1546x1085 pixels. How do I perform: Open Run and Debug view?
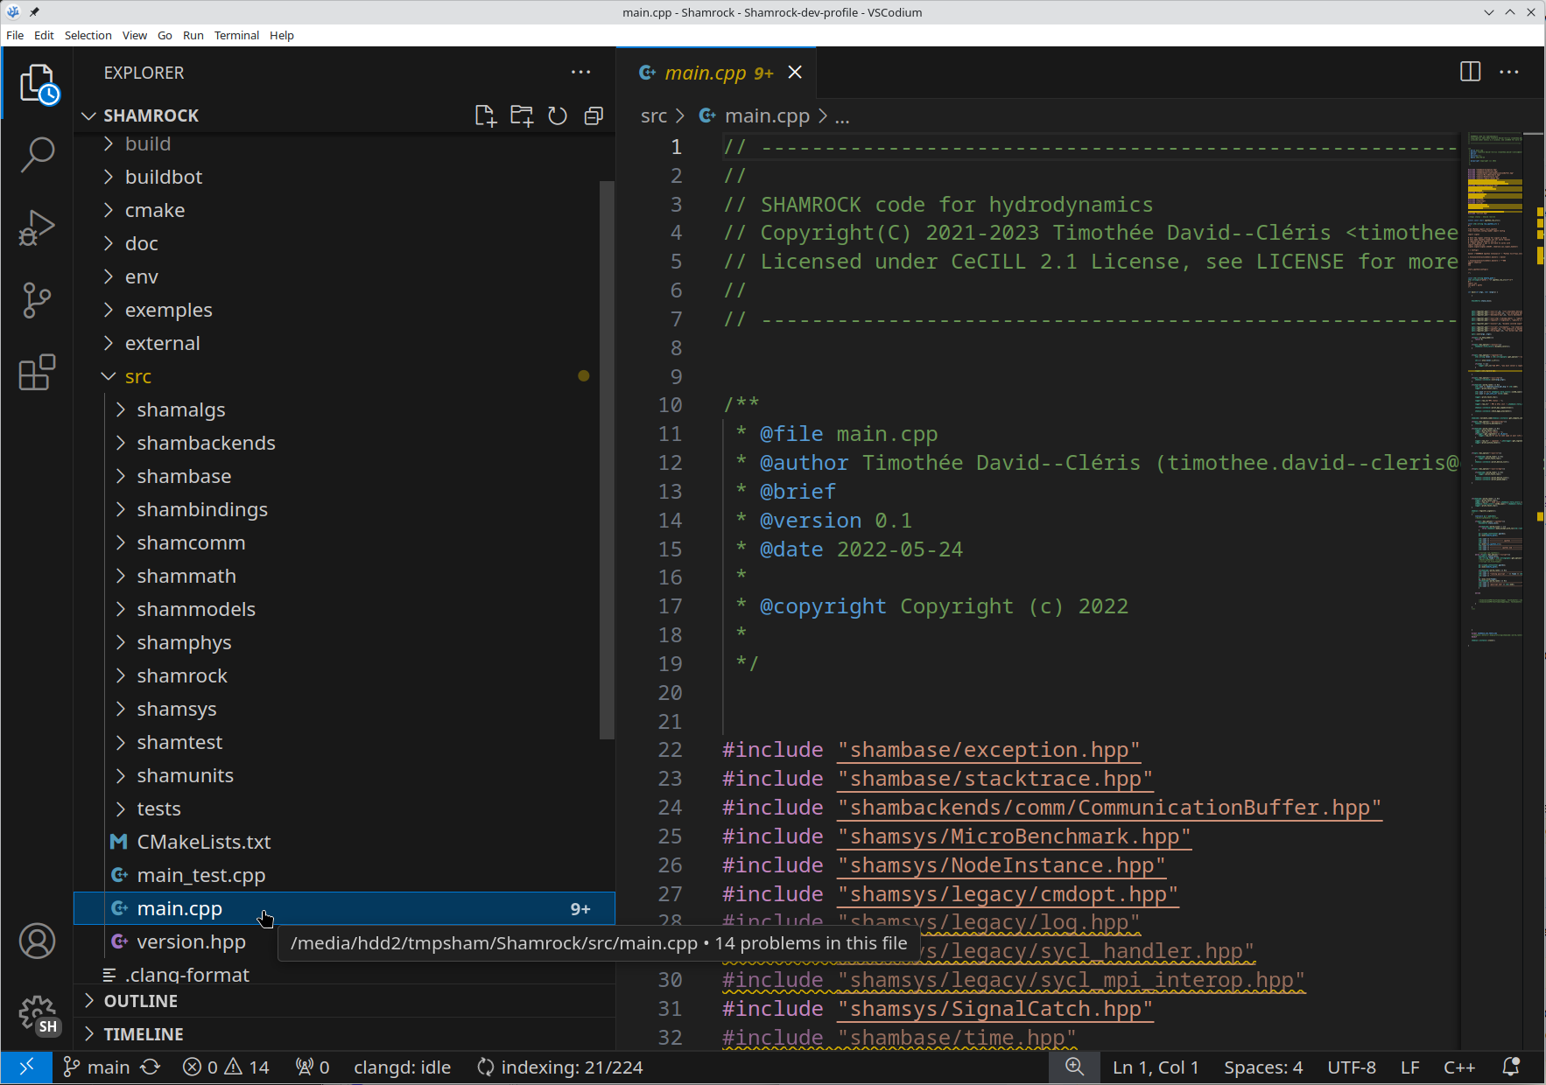pyautogui.click(x=38, y=227)
